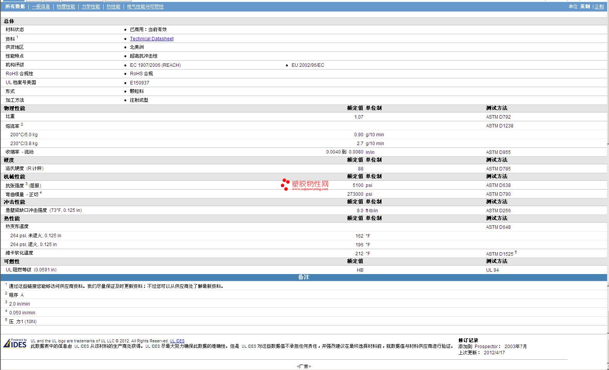This screenshot has height=370, width=609.
Task: Click the 物理性能 section heading
Action: (15, 108)
